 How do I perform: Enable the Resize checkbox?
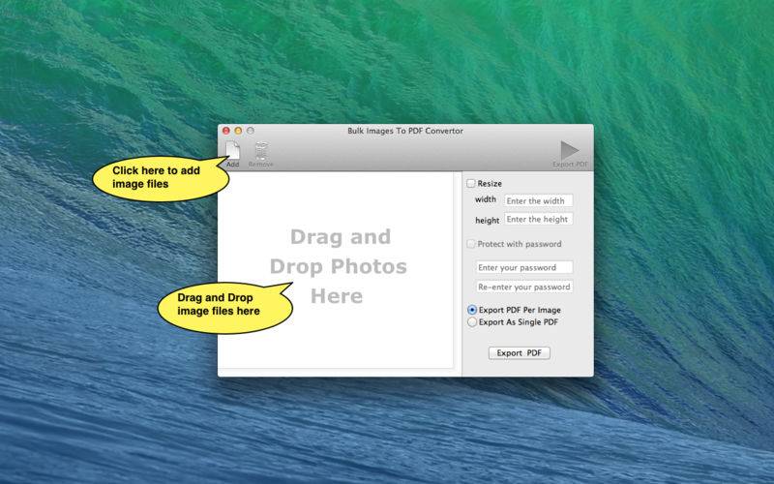point(471,183)
